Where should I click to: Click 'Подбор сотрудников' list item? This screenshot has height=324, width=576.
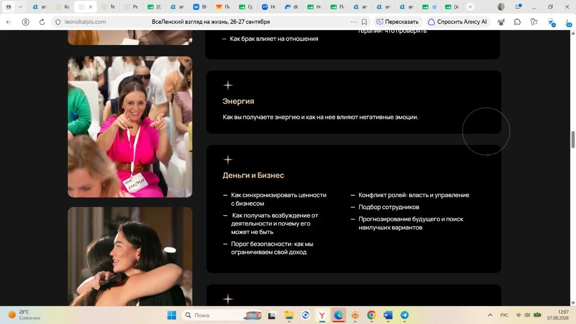(389, 207)
